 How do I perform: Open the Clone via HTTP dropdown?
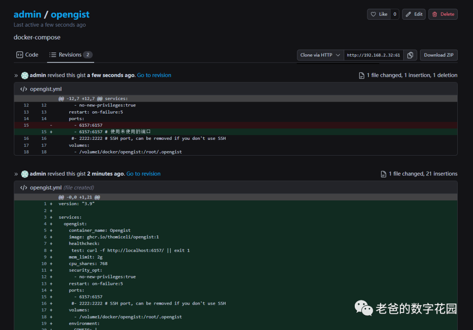click(x=320, y=55)
